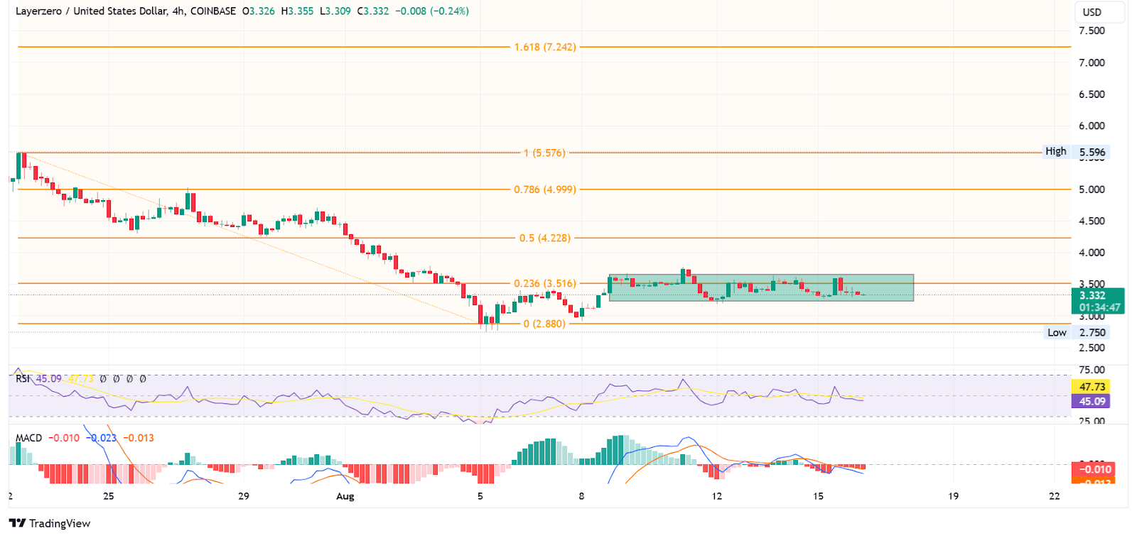This screenshot has width=1137, height=538.
Task: Click the MACD indicator label
Action: point(28,438)
